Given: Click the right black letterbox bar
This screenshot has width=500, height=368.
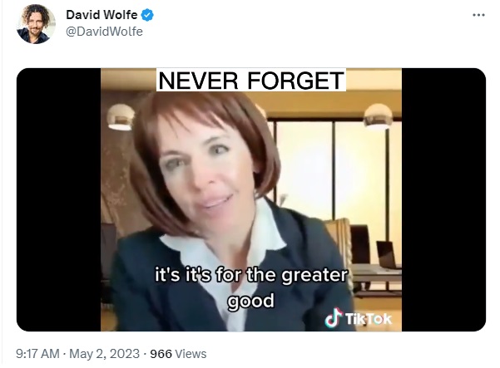Looking at the screenshot, I should [444, 199].
